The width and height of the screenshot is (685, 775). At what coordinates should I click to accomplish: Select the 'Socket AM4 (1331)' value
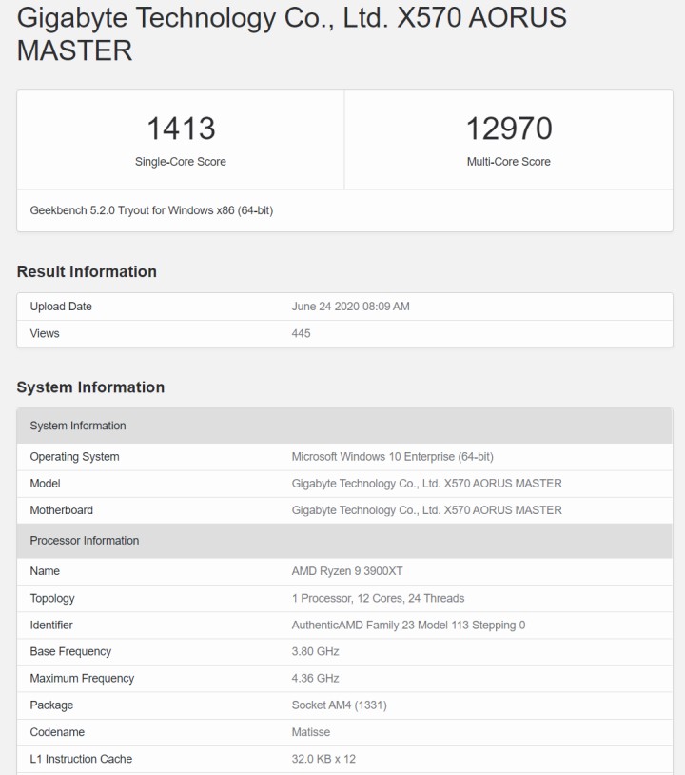pos(339,705)
